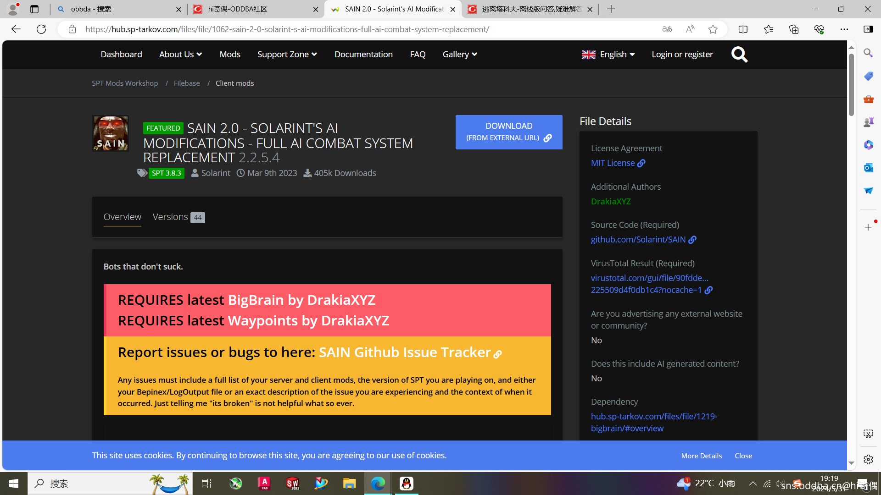This screenshot has height=495, width=881.
Task: Click the site search magnifier icon
Action: pos(739,55)
